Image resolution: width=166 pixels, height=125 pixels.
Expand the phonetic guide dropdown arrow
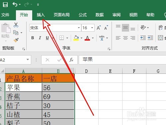[x=107, y=38]
